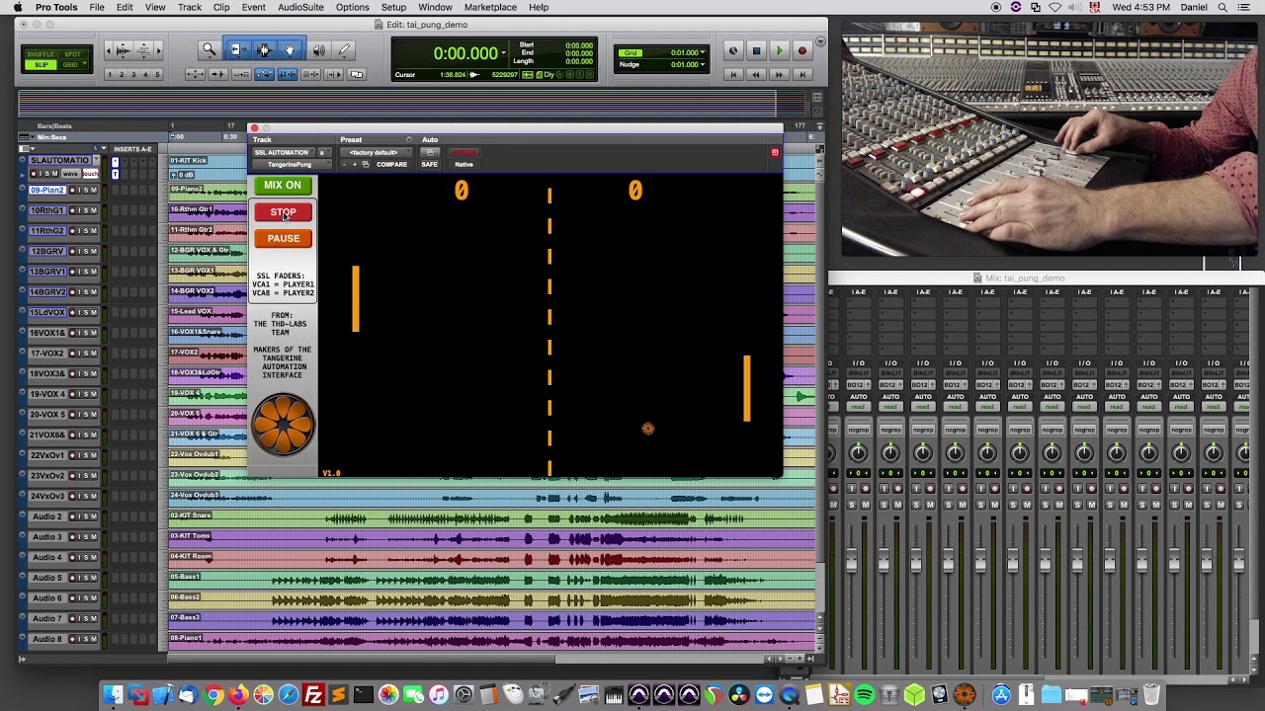Click first mixer channel pan knob
This screenshot has height=711, width=1265.
click(858, 452)
